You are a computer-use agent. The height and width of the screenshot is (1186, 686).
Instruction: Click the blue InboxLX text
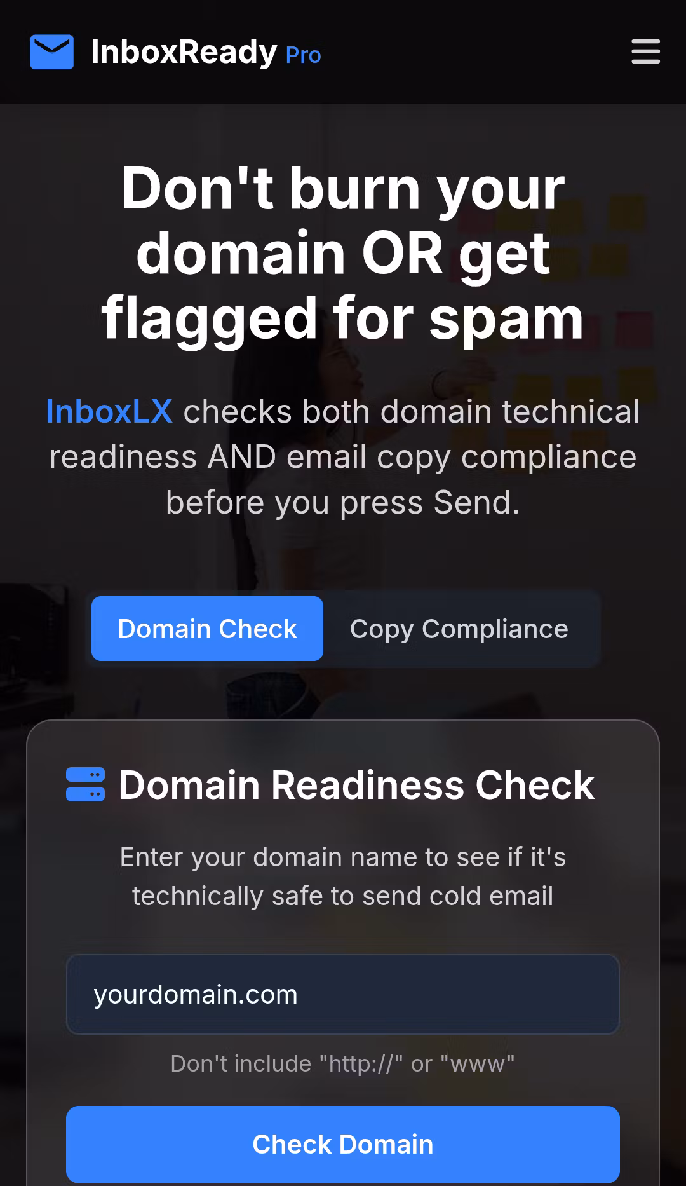click(109, 411)
